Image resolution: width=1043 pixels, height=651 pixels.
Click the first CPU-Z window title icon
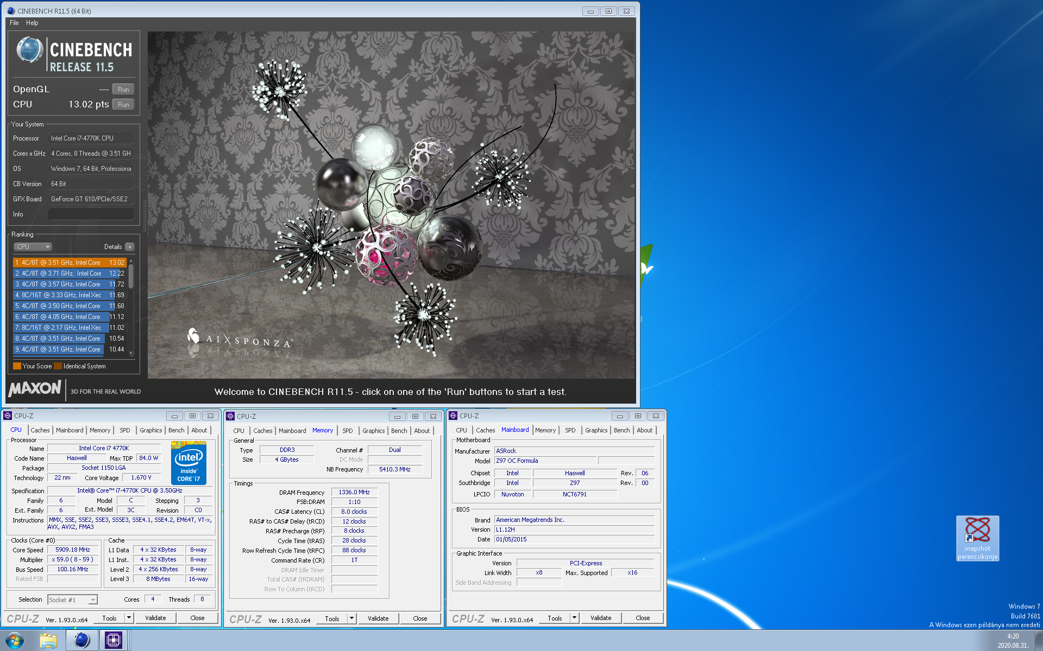pos(8,416)
